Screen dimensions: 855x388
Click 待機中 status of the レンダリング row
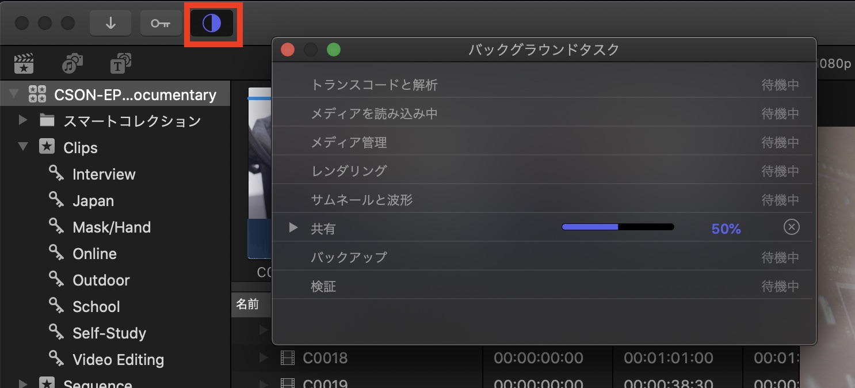point(780,171)
